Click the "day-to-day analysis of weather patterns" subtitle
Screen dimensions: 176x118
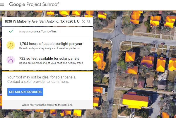click(x=49, y=48)
